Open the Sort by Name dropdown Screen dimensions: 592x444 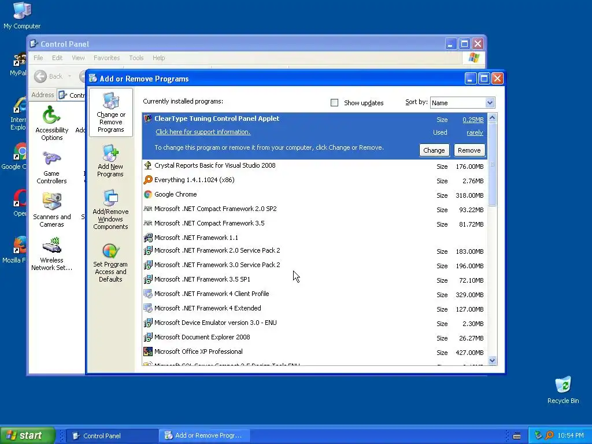point(489,103)
